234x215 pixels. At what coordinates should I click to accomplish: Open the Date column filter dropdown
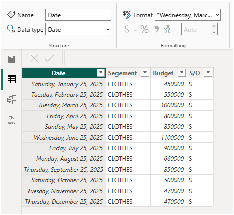coord(101,73)
